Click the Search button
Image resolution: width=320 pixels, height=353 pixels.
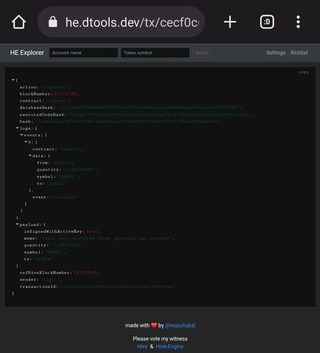pos(202,53)
